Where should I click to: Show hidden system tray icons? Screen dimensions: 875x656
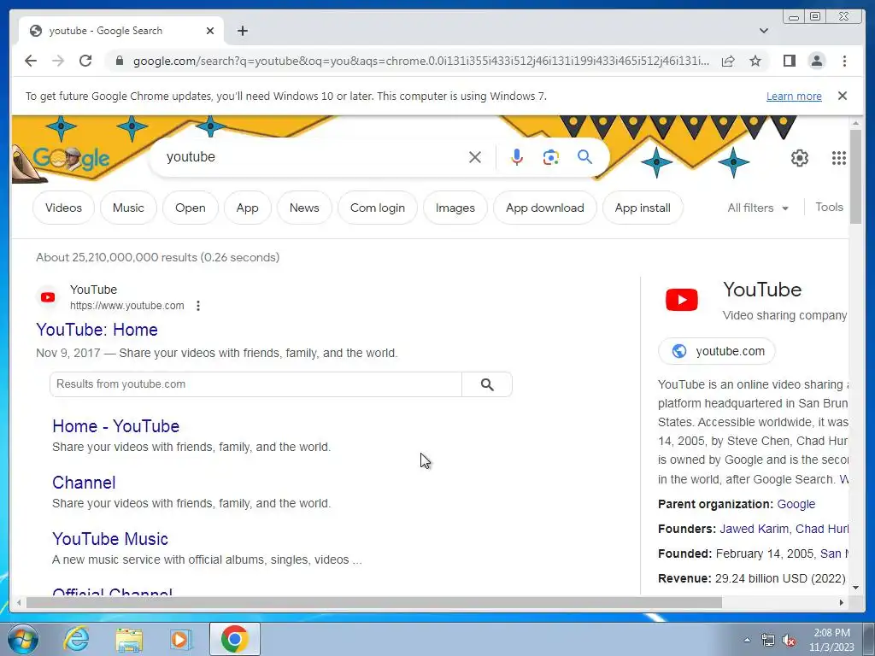click(x=747, y=640)
